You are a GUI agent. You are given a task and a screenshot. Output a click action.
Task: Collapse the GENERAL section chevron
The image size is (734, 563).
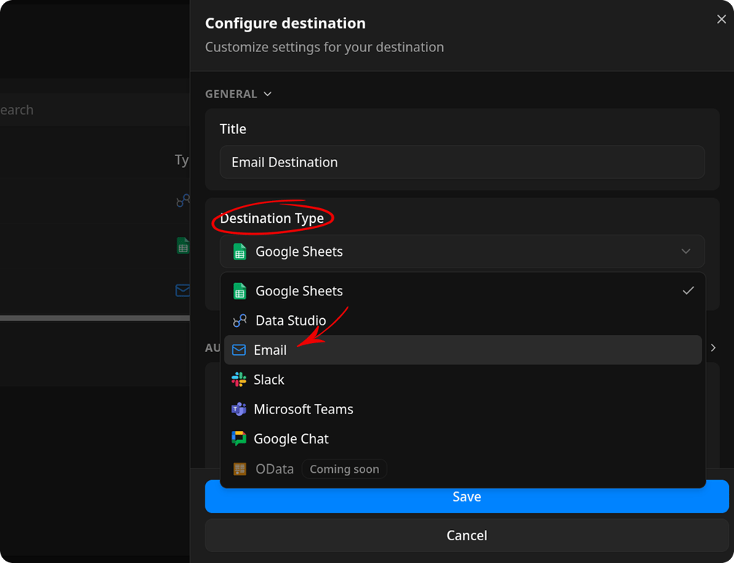[x=268, y=94]
